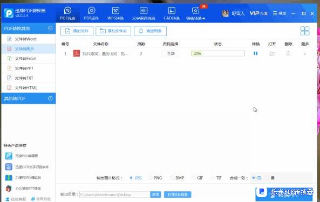This screenshot has width=320, height=202.
Task: Open the hamburger 菜单 menu
Action: pos(280,13)
